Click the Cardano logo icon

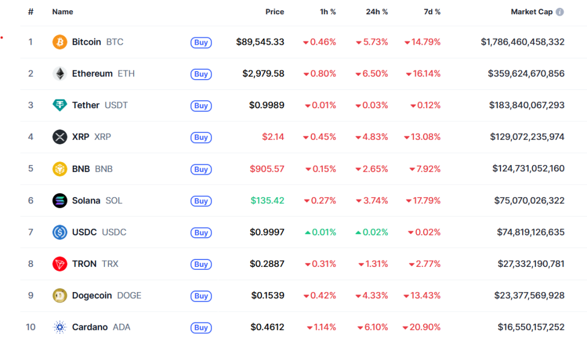(60, 327)
